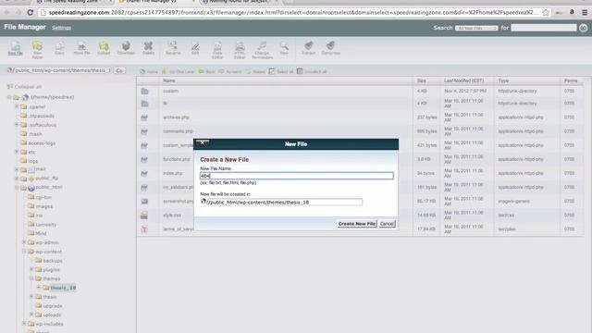The height and width of the screenshot is (333, 592).
Task: Open the Search scope dropdown
Action: (x=476, y=28)
